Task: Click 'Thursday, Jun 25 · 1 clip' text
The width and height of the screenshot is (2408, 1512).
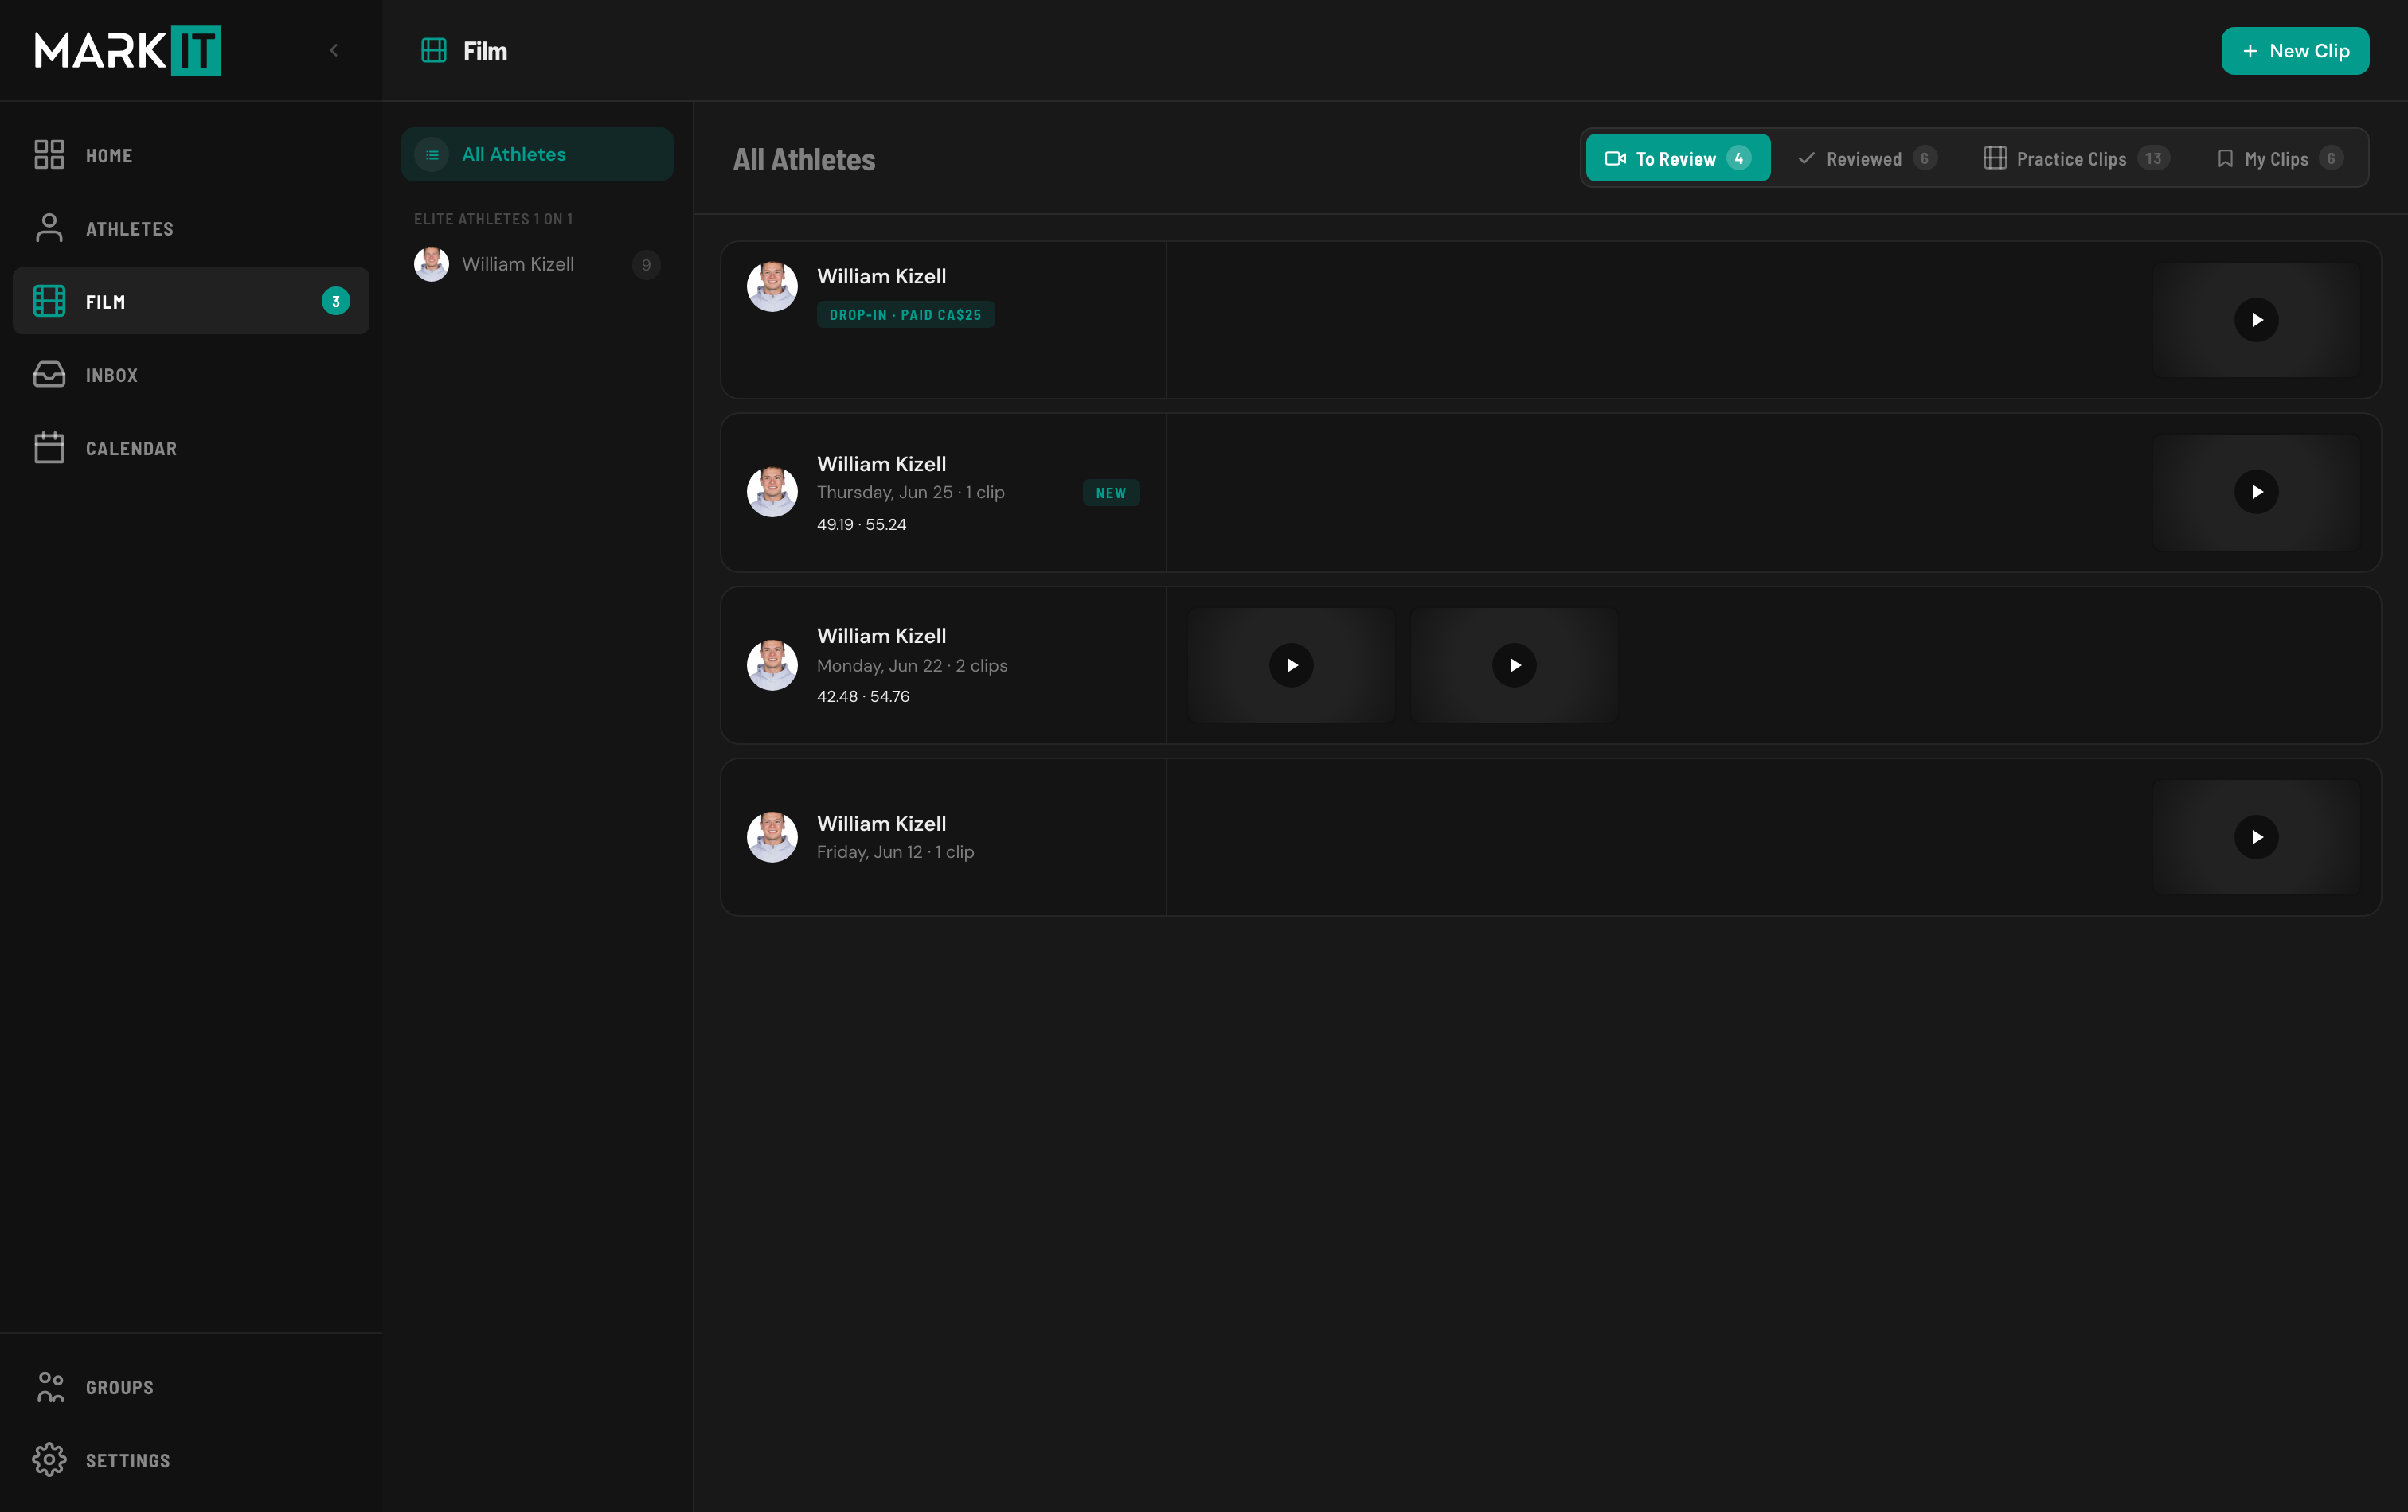Action: pos(911,493)
